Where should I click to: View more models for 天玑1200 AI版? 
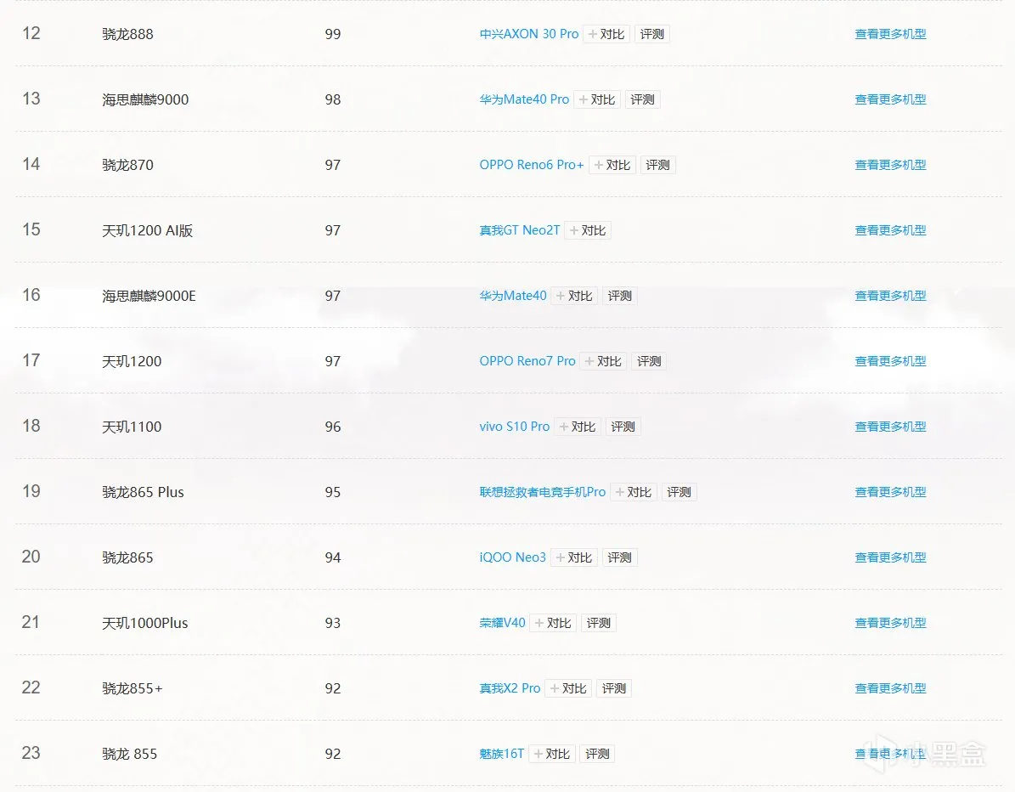[890, 230]
